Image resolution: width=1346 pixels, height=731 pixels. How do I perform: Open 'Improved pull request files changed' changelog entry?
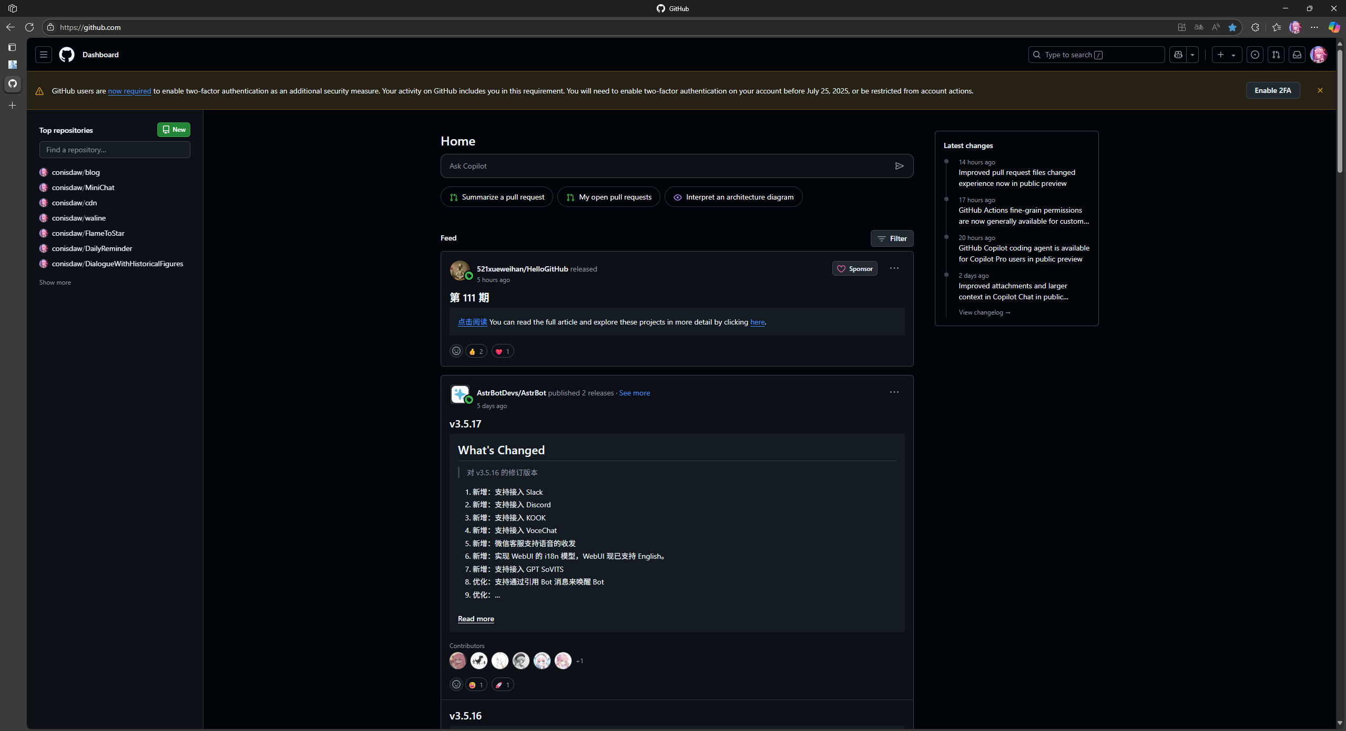click(1017, 178)
